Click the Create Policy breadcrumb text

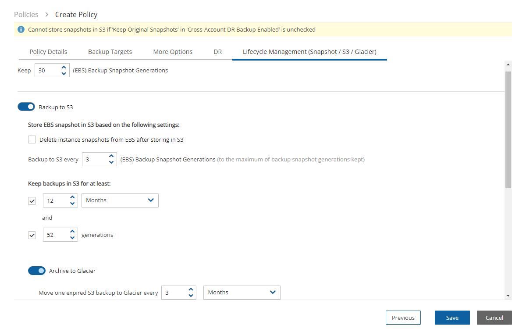coord(76,14)
